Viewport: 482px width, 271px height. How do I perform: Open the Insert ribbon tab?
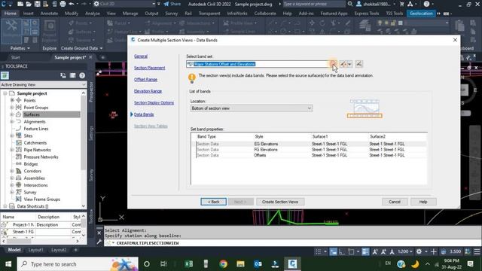pyautogui.click(x=29, y=14)
